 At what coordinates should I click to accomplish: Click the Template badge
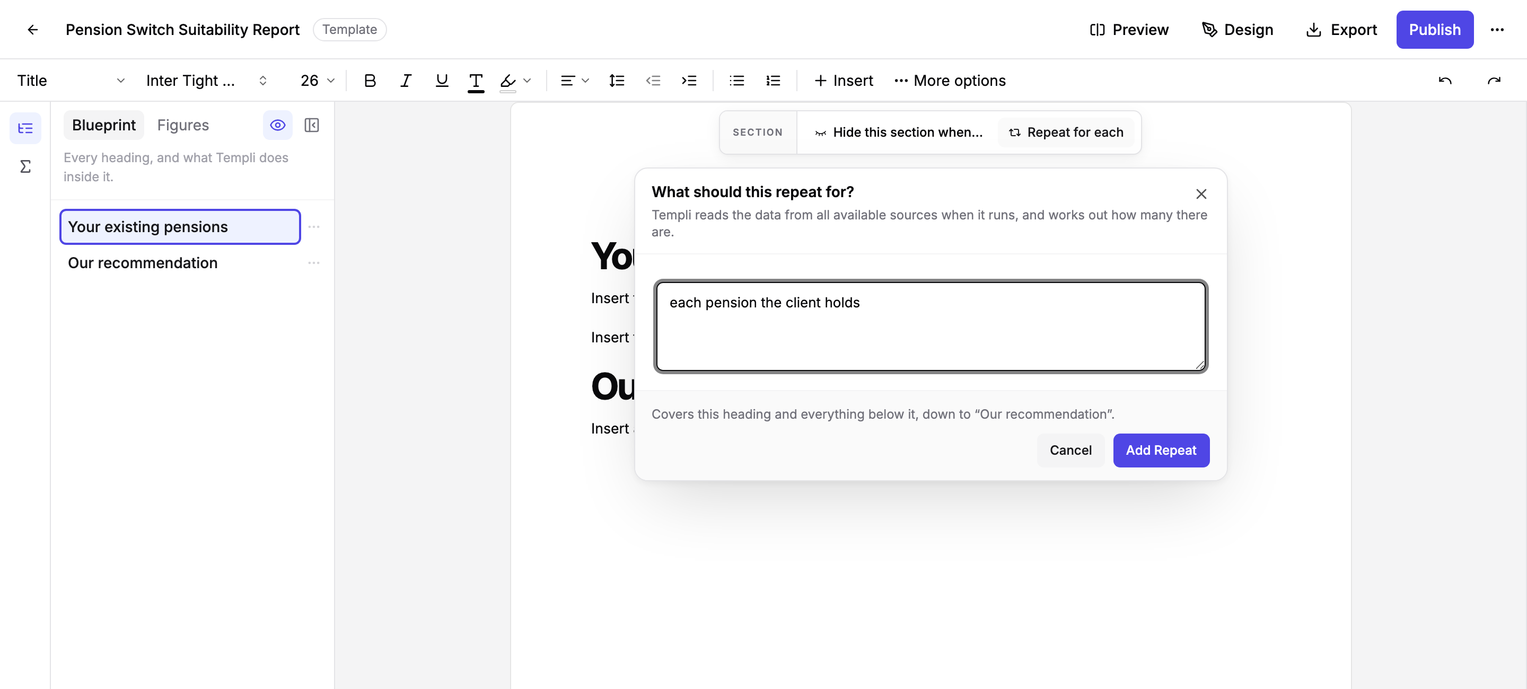pos(350,30)
